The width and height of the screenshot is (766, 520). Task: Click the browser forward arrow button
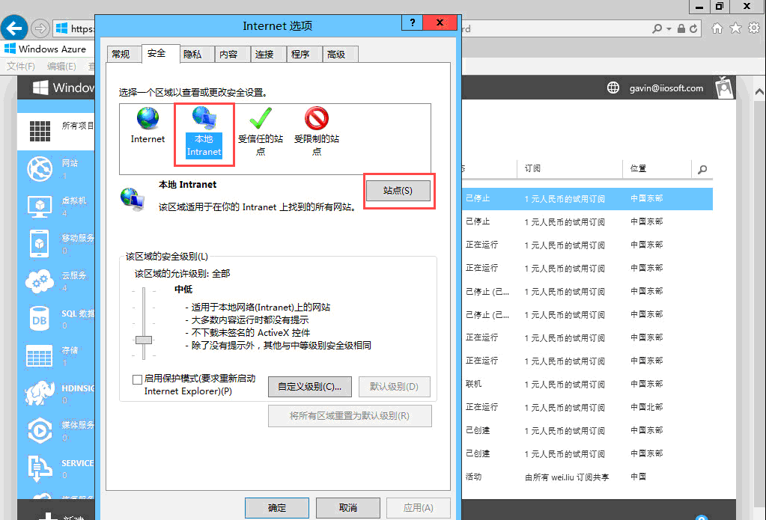tap(40, 28)
